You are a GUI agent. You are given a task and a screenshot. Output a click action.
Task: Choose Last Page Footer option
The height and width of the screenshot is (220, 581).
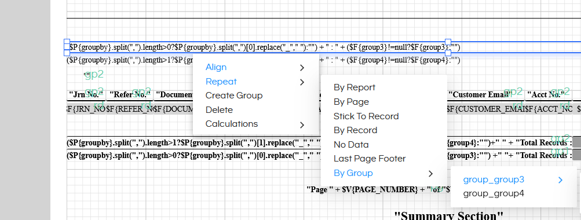click(x=370, y=159)
